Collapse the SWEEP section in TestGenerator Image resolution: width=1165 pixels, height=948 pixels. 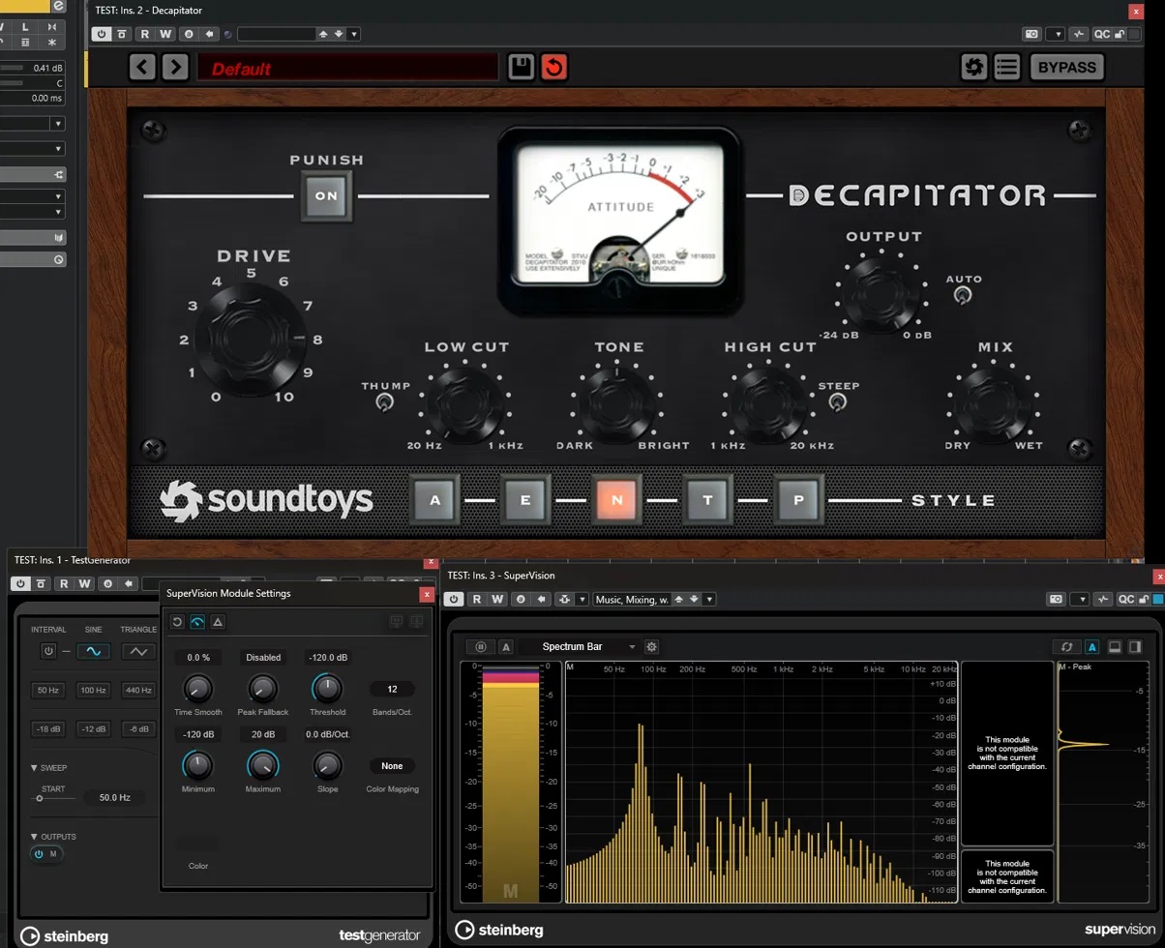tap(35, 768)
